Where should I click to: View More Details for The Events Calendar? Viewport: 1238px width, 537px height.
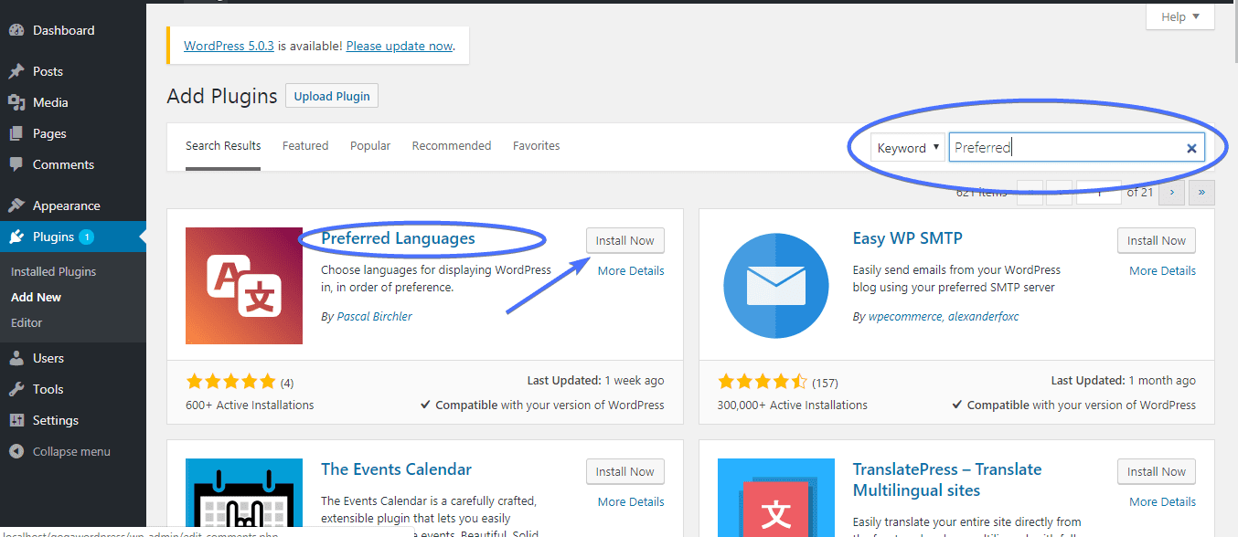(x=631, y=502)
